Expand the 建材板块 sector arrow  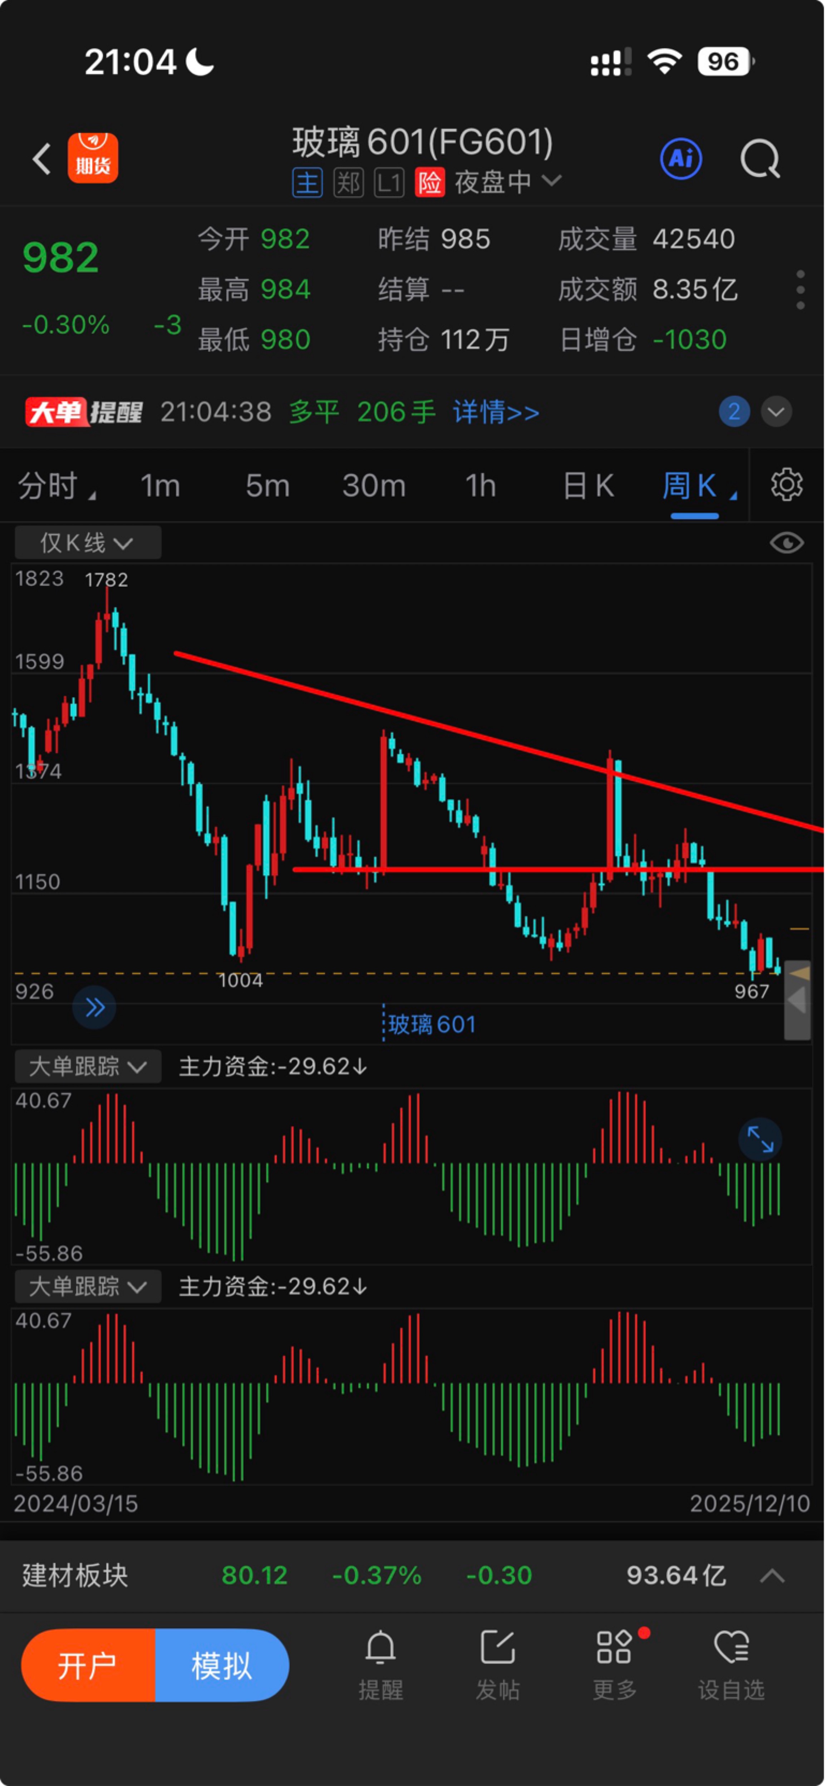click(772, 1576)
